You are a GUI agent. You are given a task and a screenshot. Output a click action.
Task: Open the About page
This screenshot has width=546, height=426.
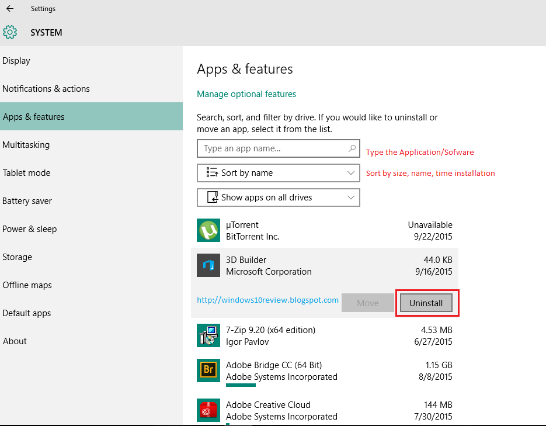point(91,341)
